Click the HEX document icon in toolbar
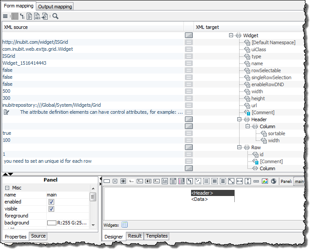This screenshot has height=252, width=313. coord(37,16)
